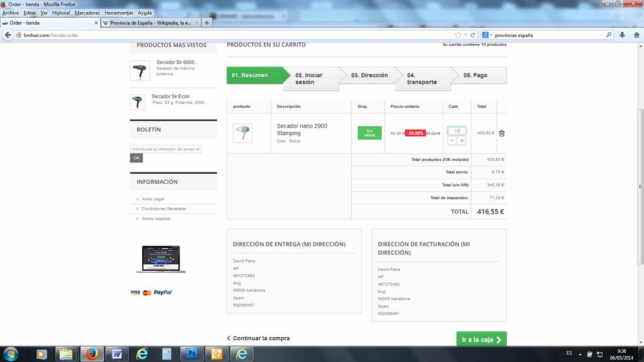Close the 'Order - tienda' tab
The width and height of the screenshot is (644, 362).
point(96,23)
